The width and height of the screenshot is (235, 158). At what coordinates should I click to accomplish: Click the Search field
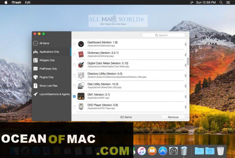(x=163, y=35)
